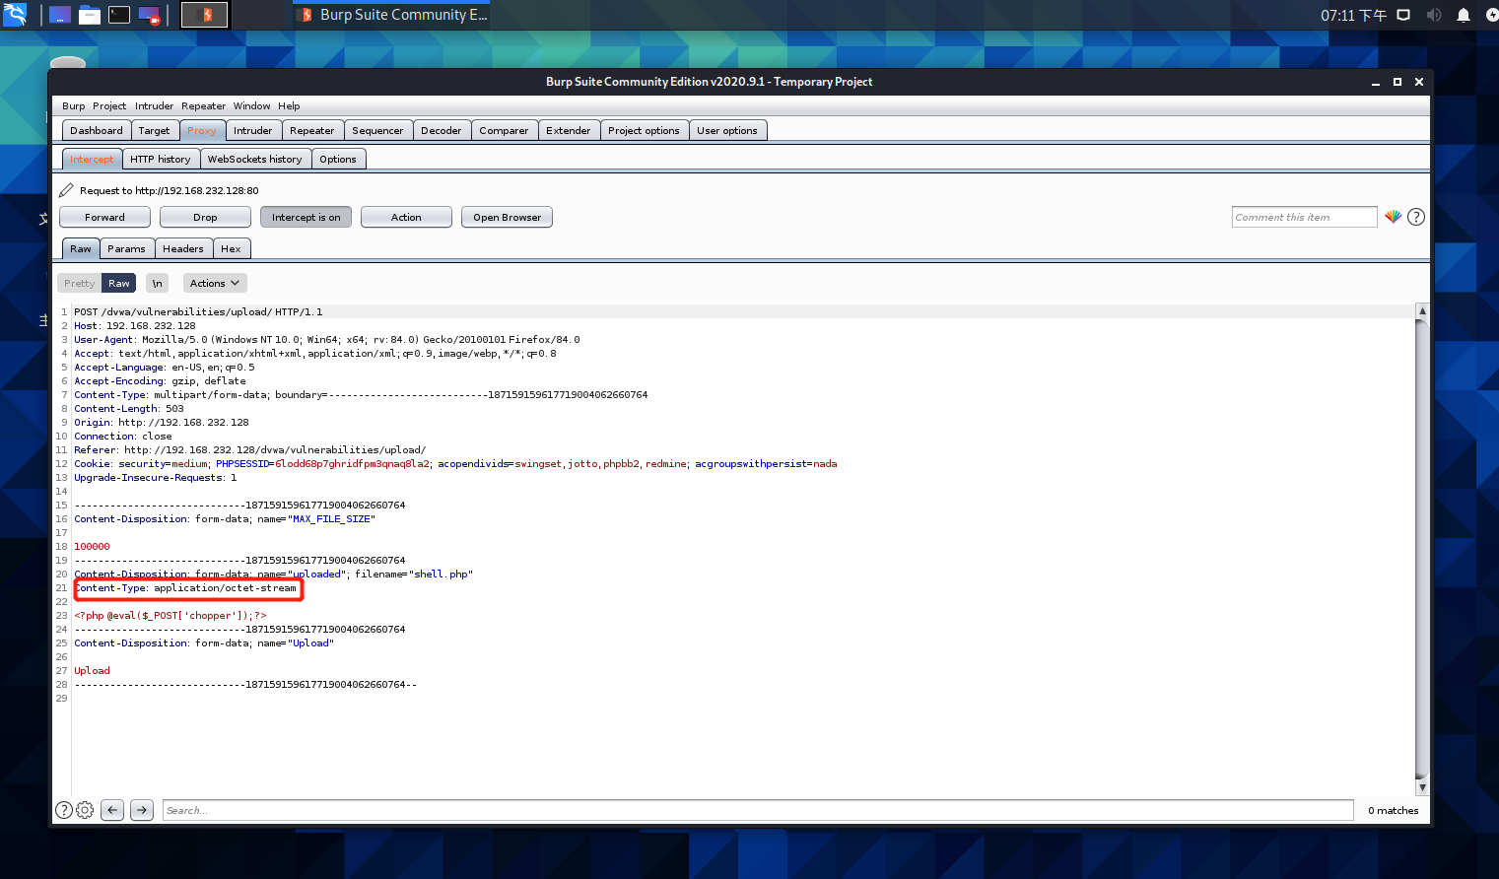The image size is (1499, 879).
Task: Open the help icon beside the search bar
Action: click(64, 810)
